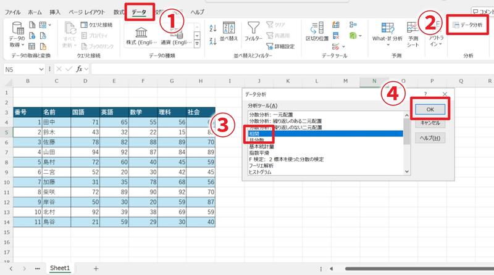
Task: Open 詳細設定 advanced filter
Action: click(280, 46)
